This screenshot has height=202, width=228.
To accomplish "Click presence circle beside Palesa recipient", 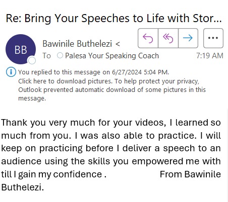I will coord(60,55).
